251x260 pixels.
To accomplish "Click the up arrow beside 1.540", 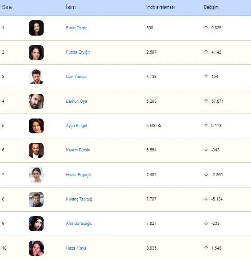I will coord(206,248).
